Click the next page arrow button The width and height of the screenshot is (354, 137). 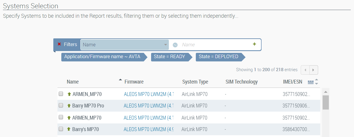(x=313, y=70)
